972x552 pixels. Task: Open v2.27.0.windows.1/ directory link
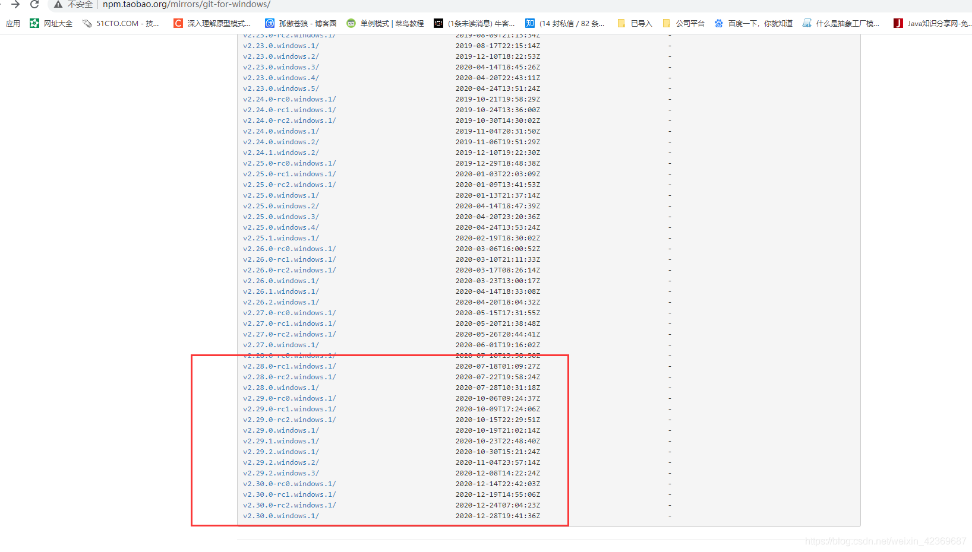281,345
